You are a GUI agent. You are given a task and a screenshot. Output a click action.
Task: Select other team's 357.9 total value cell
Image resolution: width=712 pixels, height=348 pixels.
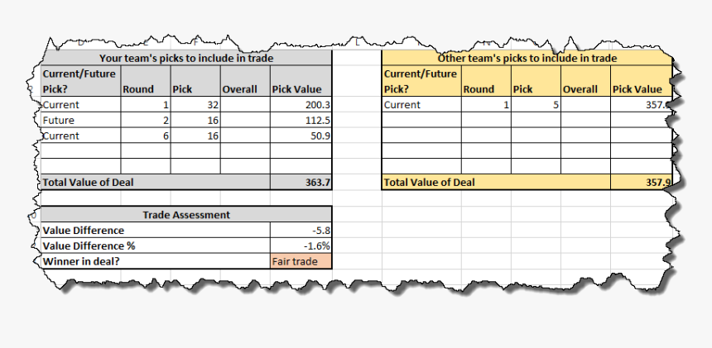point(640,183)
